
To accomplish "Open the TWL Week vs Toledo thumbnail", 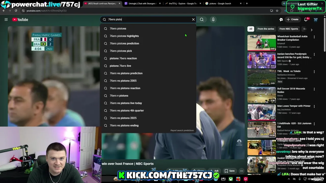I will (x=262, y=77).
